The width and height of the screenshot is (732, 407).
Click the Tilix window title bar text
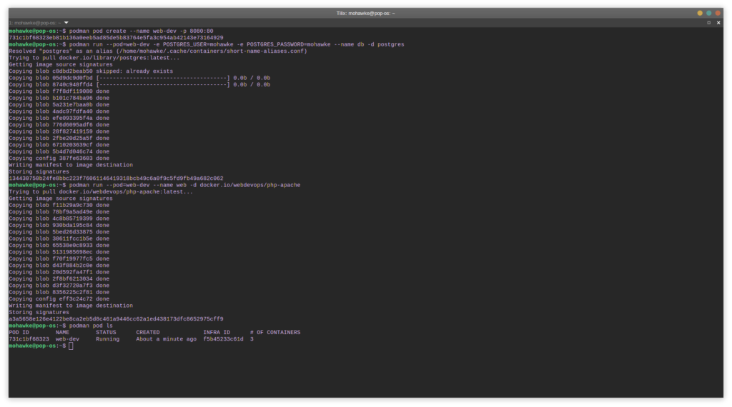365,13
